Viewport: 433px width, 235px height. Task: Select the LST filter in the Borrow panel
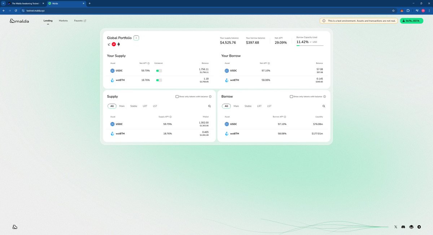pyautogui.click(x=270, y=106)
